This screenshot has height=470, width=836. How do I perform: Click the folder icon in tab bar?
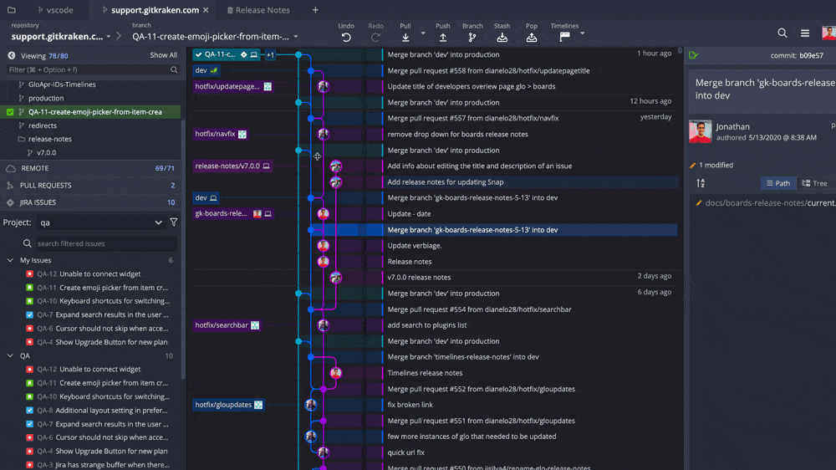(x=11, y=9)
